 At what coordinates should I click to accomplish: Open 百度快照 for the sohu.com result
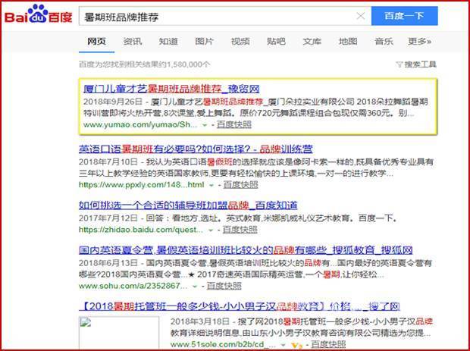[224, 286]
